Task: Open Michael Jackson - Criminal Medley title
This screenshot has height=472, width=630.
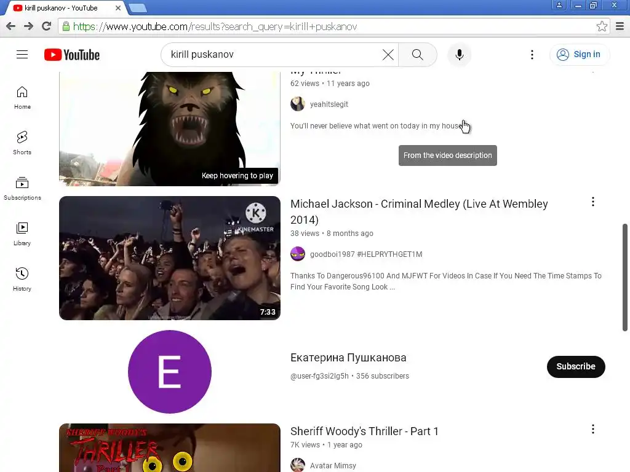Action: (x=419, y=212)
